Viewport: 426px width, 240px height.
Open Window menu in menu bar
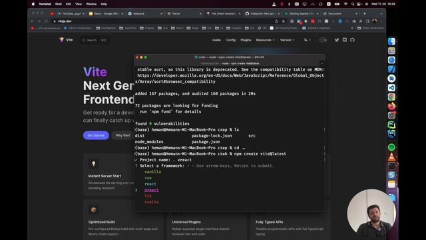click(91, 4)
